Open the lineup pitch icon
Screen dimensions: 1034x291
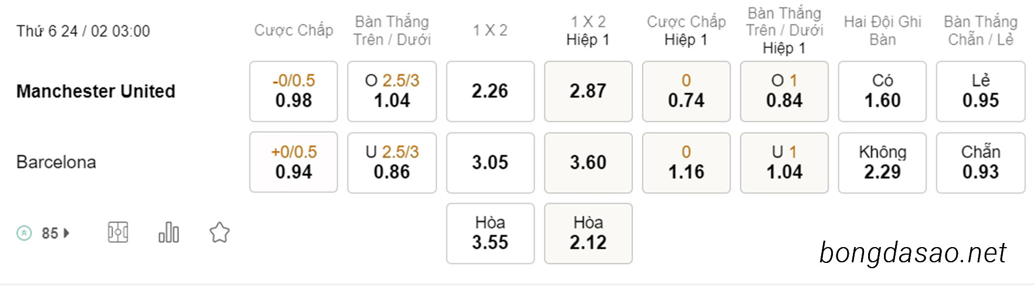(x=118, y=232)
